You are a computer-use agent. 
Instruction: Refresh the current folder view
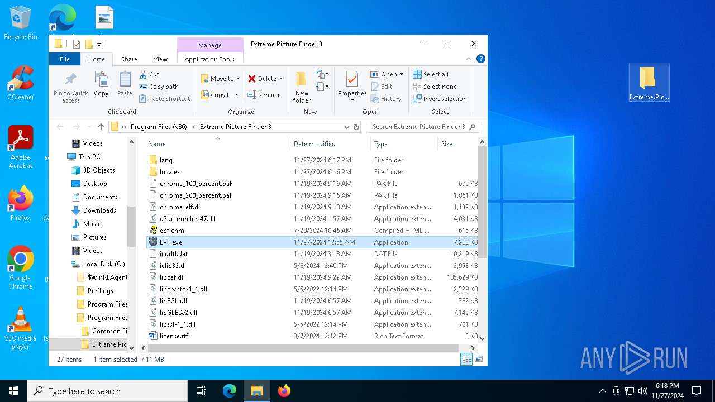[x=356, y=127]
